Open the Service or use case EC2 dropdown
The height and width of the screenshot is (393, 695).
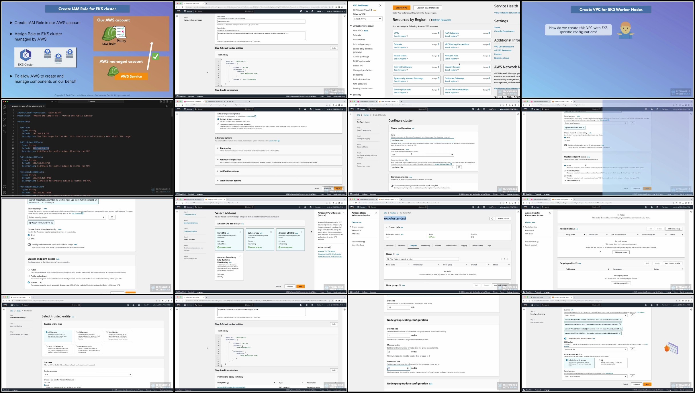88,375
